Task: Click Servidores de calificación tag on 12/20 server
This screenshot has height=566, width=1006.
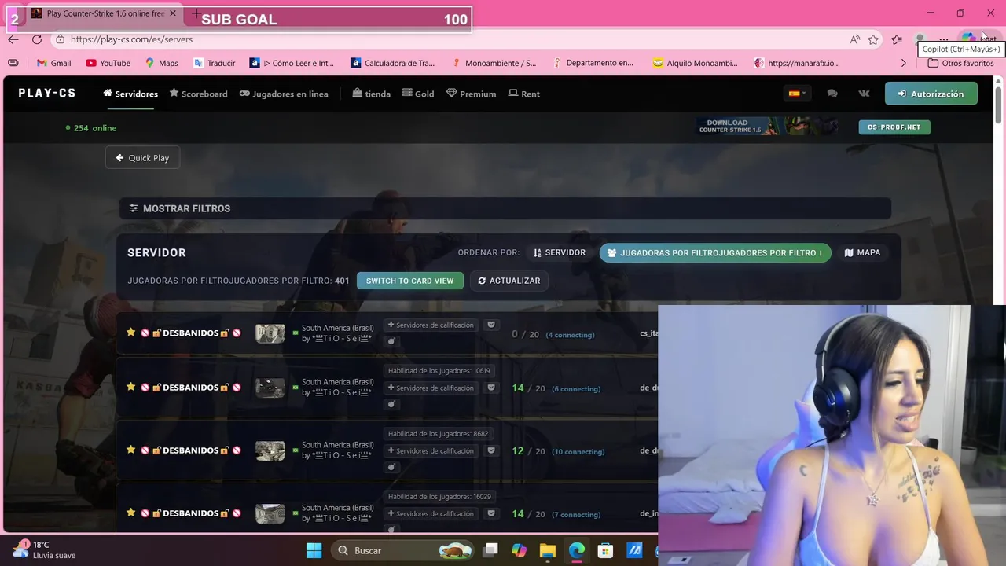Action: pos(431,450)
